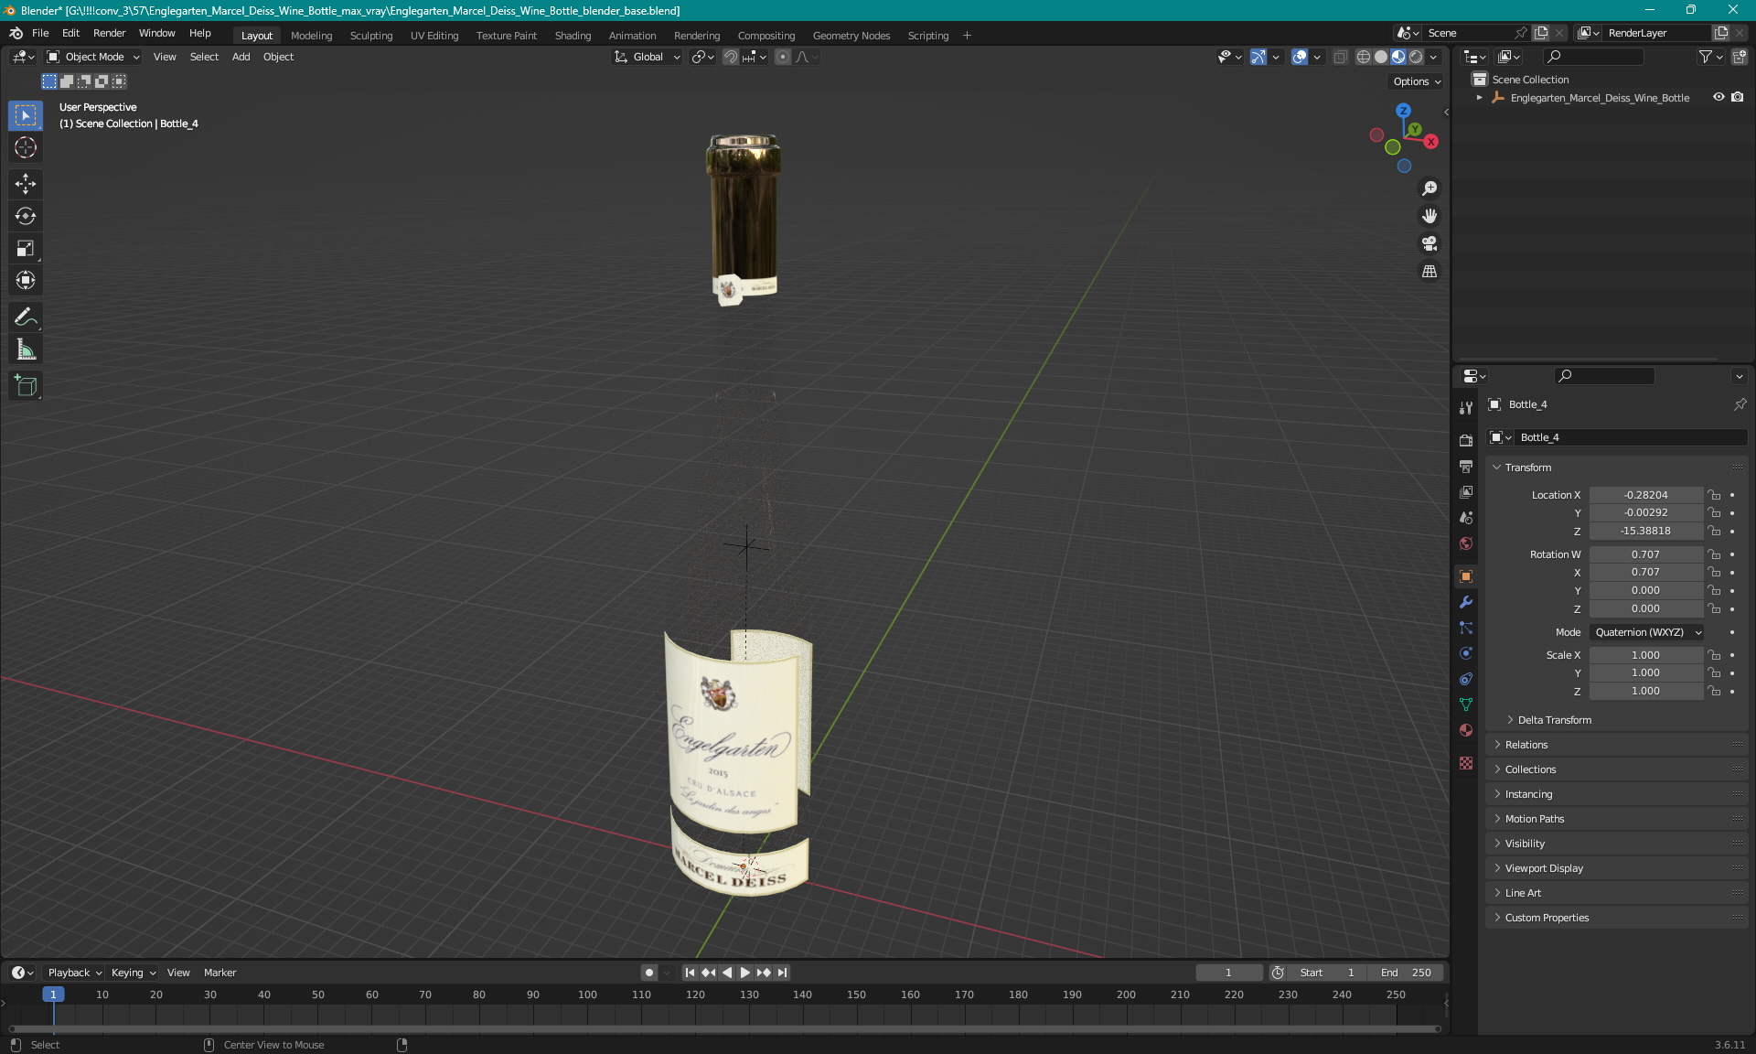Toggle snapping magnet in header
This screenshot has width=1756, height=1054.
coord(731,57)
